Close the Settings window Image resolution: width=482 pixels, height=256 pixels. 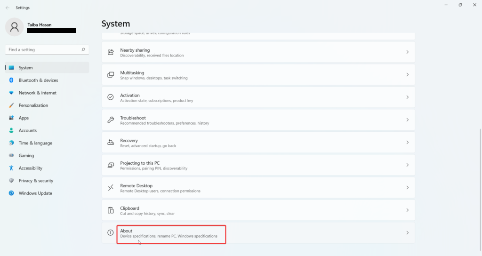pos(474,5)
